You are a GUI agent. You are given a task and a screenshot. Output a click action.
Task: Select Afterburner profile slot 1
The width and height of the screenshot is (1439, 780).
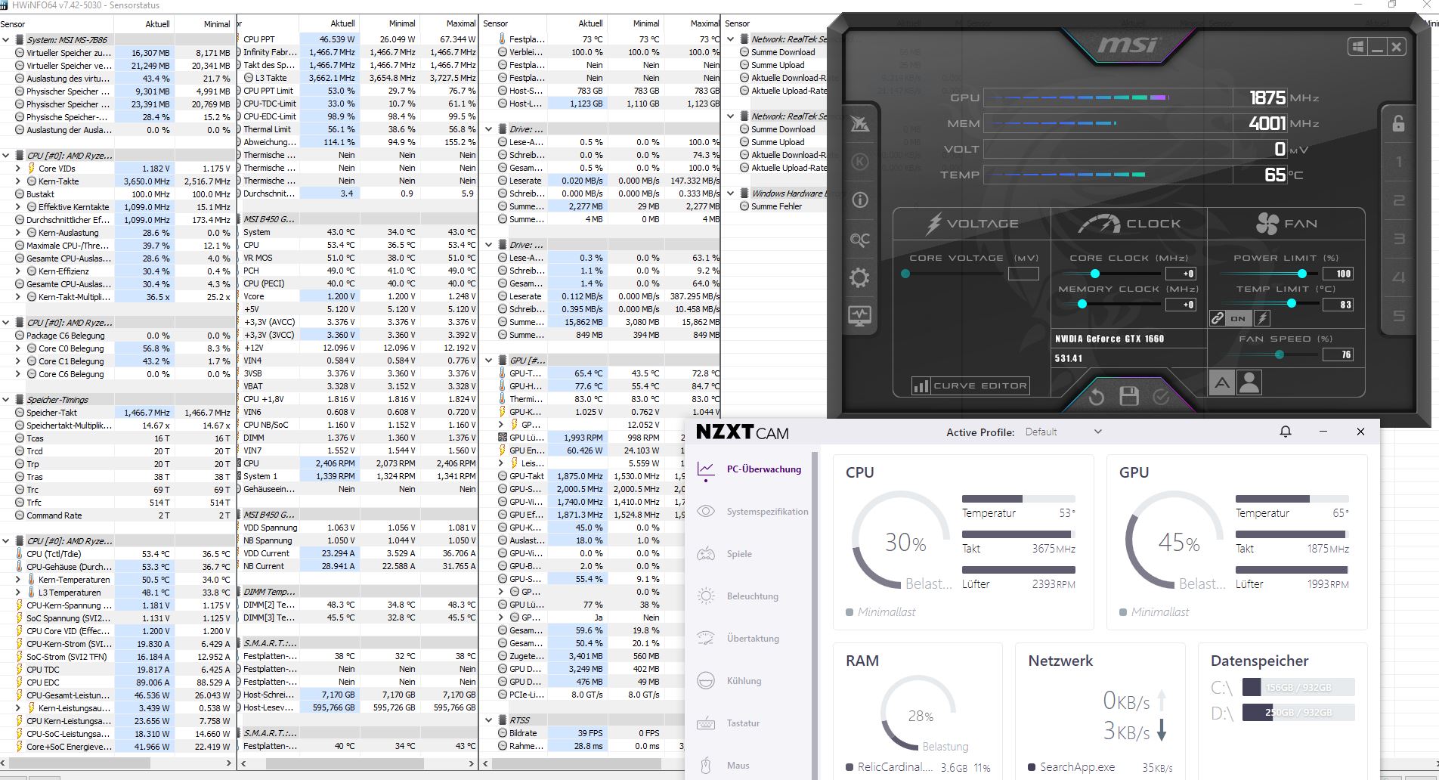[1399, 162]
